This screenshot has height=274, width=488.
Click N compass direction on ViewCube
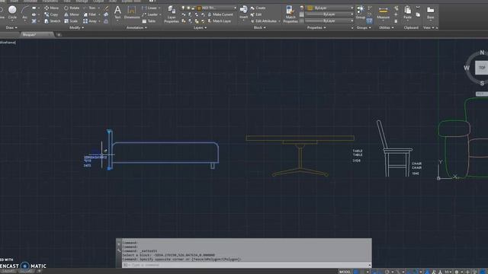tap(482, 53)
